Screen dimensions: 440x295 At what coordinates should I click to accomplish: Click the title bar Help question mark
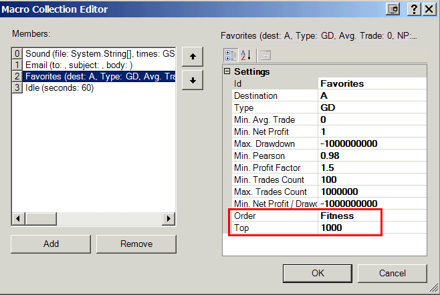[414, 9]
